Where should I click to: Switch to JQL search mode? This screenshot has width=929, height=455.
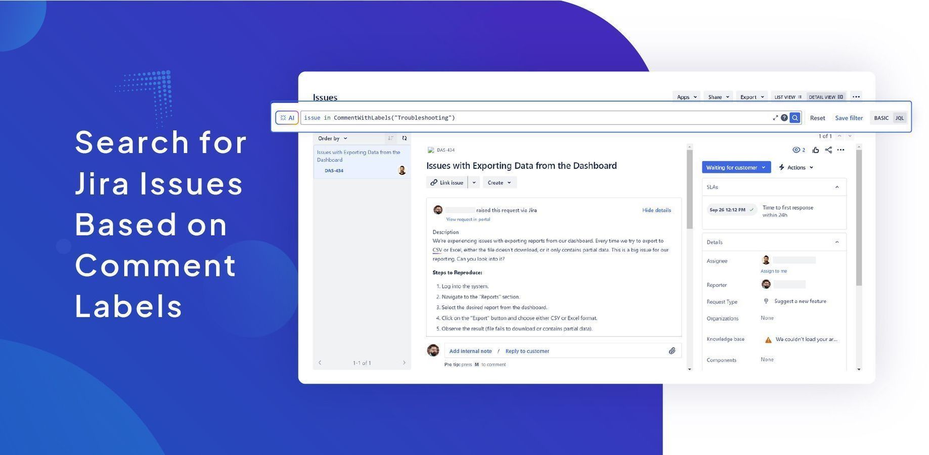tap(900, 118)
